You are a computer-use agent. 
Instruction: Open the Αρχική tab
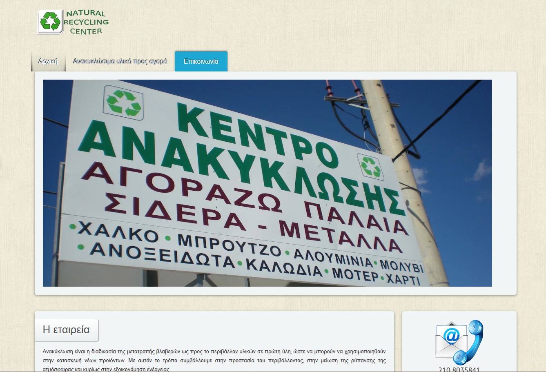pos(48,61)
